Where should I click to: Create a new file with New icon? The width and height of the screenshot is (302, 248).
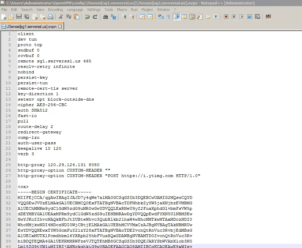[4, 17]
